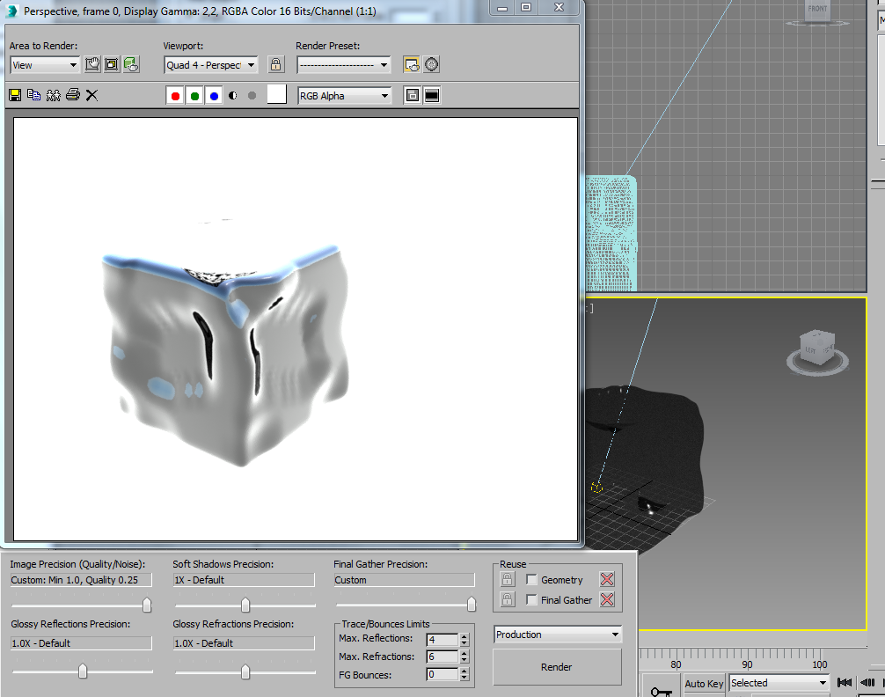Open the RGB Alpha channel dropdown

pyautogui.click(x=344, y=96)
